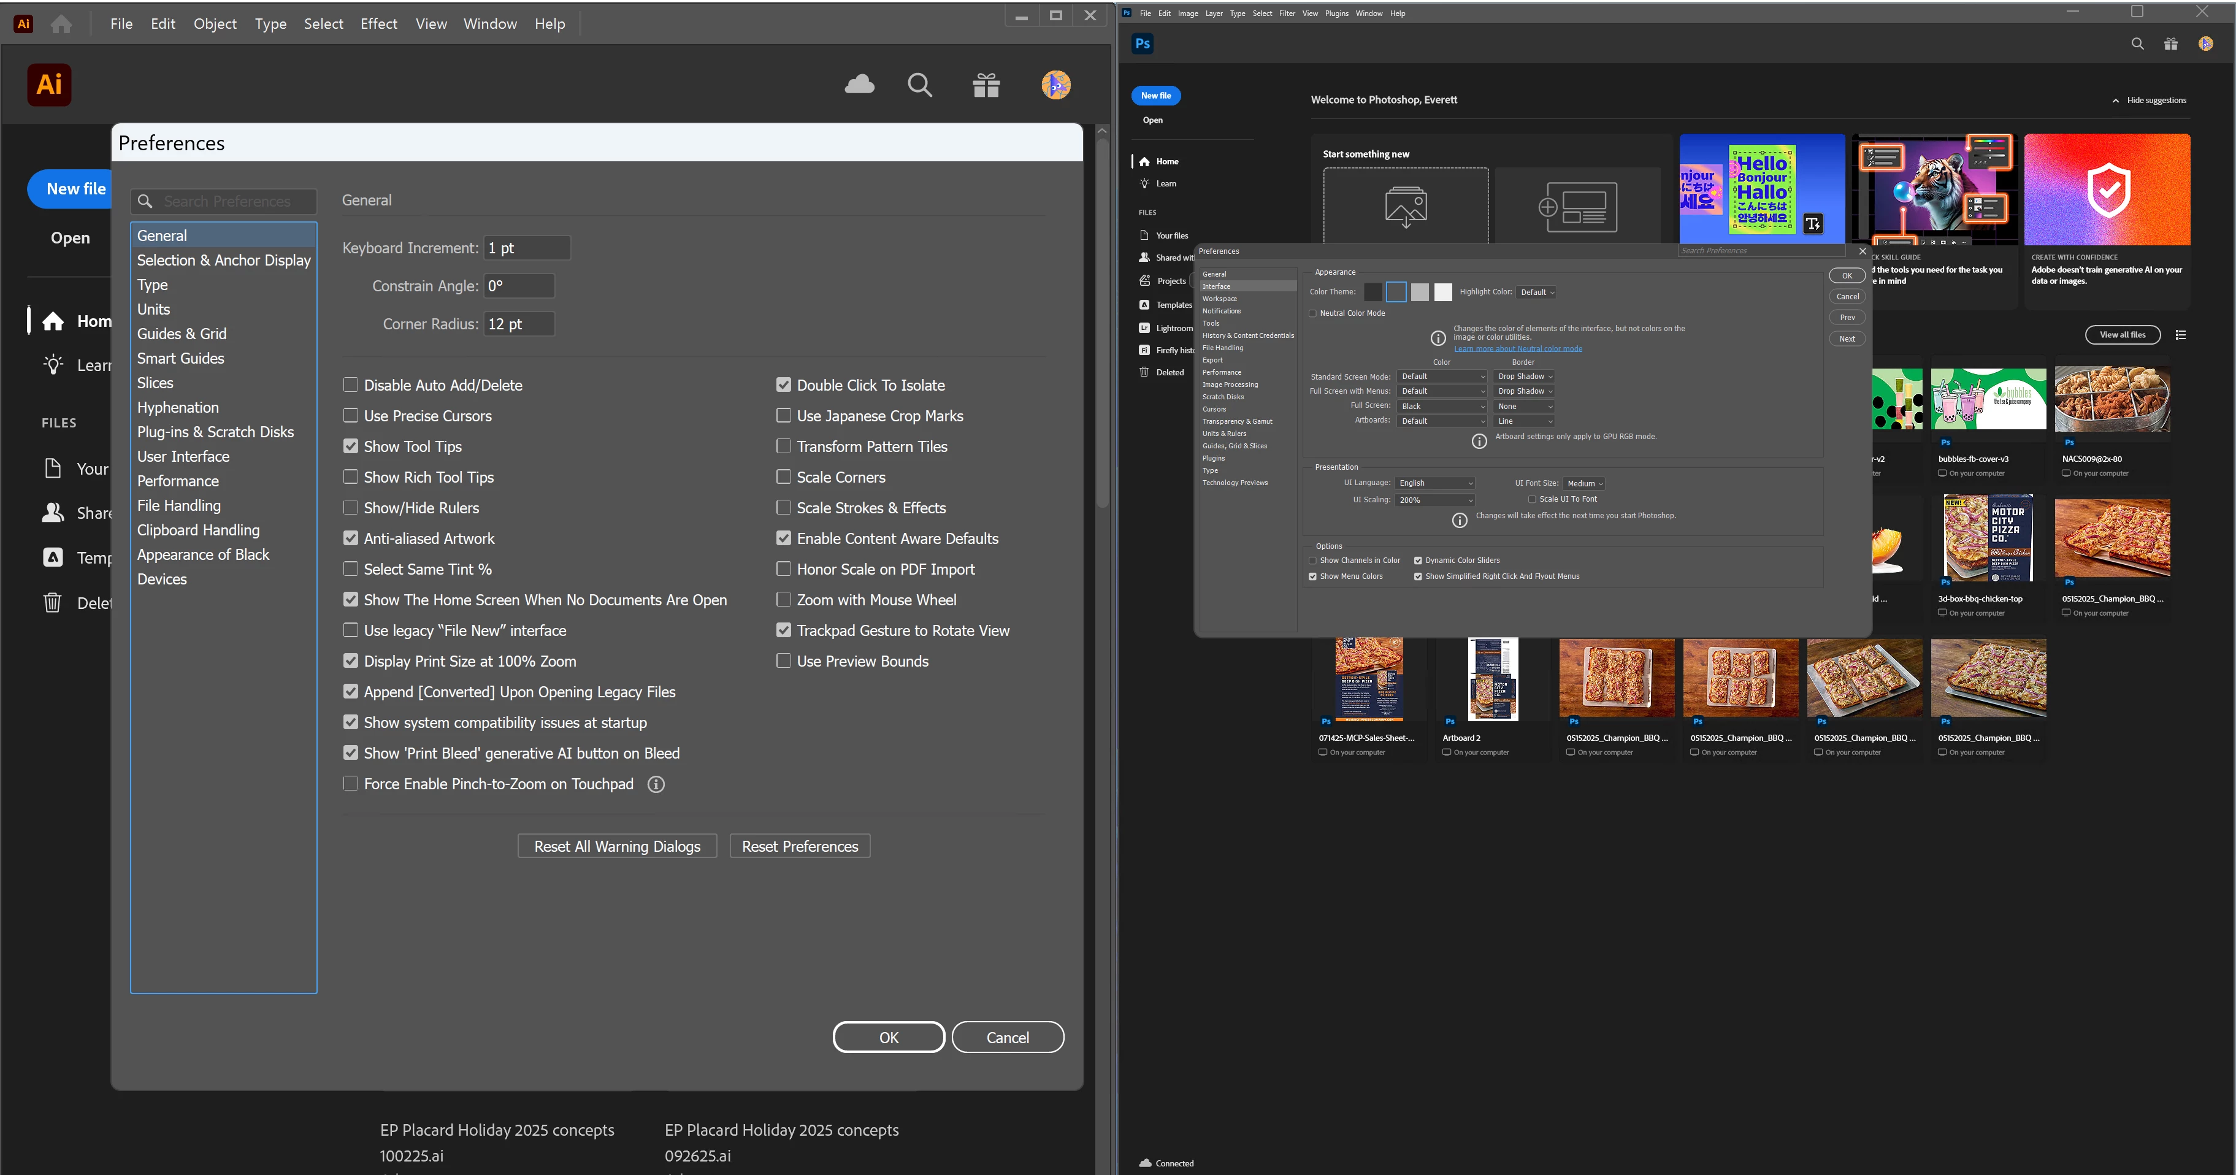Click Photoshop Ps logo icon
The image size is (2236, 1175).
(x=1143, y=44)
